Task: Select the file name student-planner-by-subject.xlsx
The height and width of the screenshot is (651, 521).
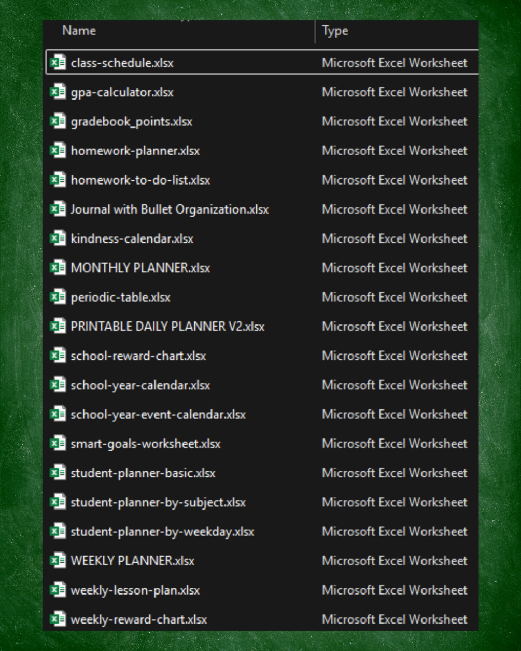Action: 159,502
